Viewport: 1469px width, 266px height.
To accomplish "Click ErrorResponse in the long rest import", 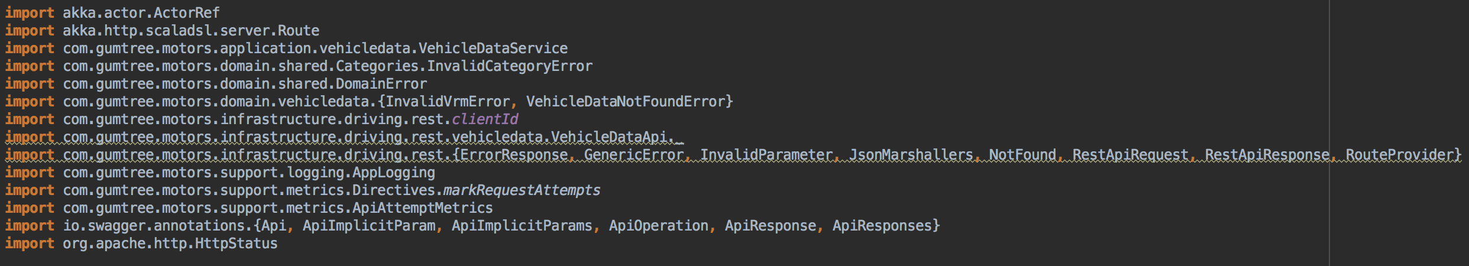I will (x=514, y=154).
